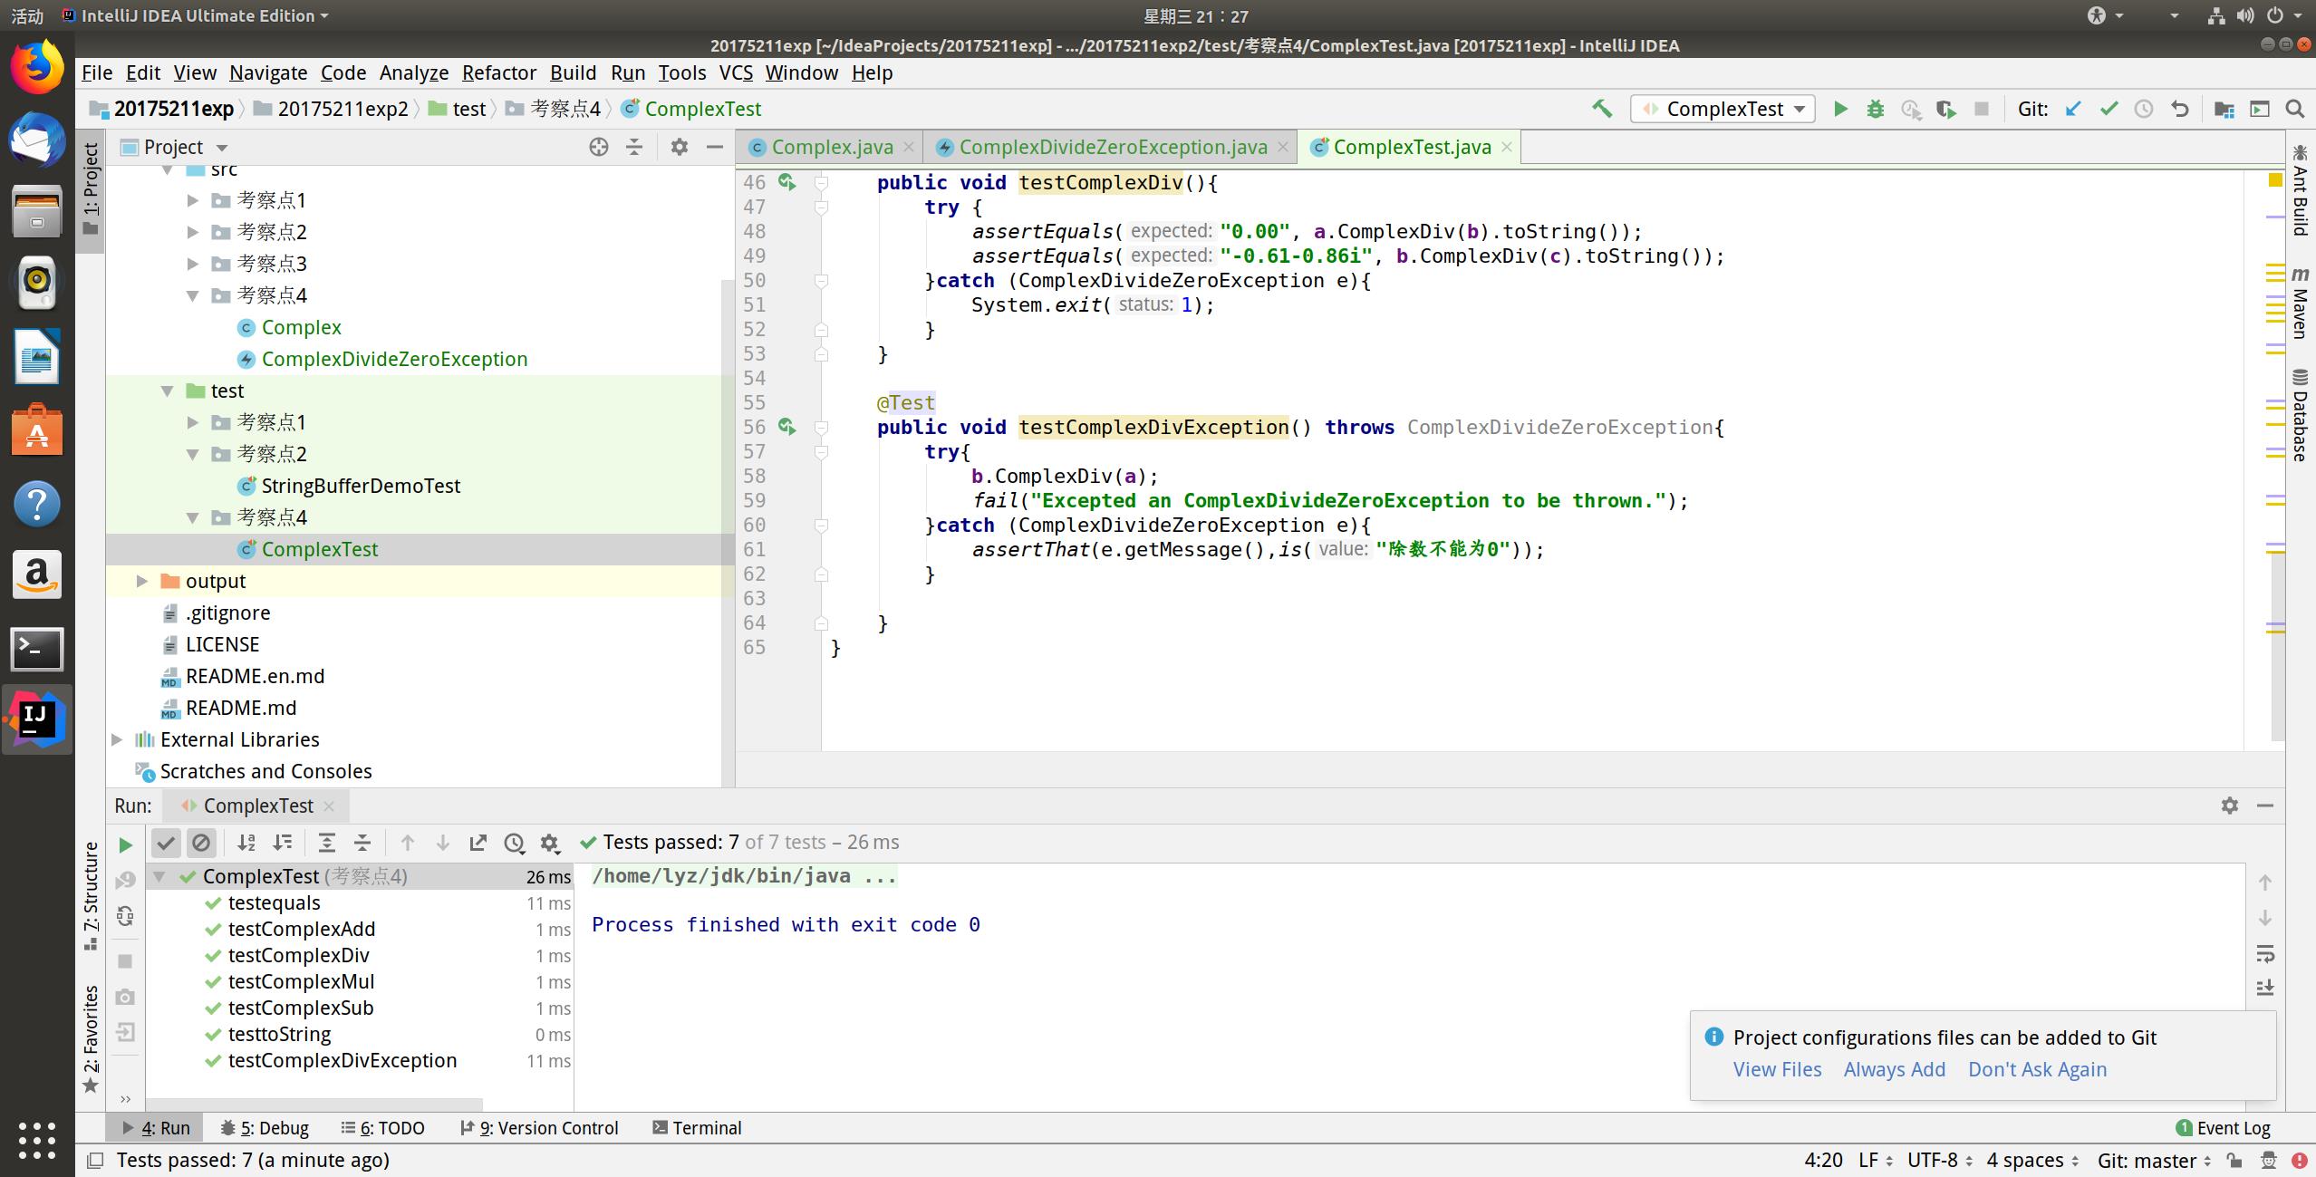The height and width of the screenshot is (1177, 2316).
Task: Toggle file read-only lock icon in status bar
Action: [2234, 1161]
